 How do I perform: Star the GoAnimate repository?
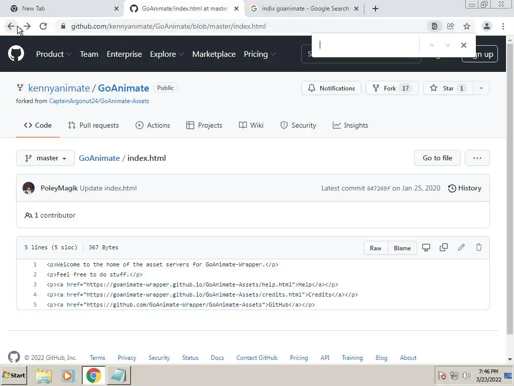[x=448, y=88]
